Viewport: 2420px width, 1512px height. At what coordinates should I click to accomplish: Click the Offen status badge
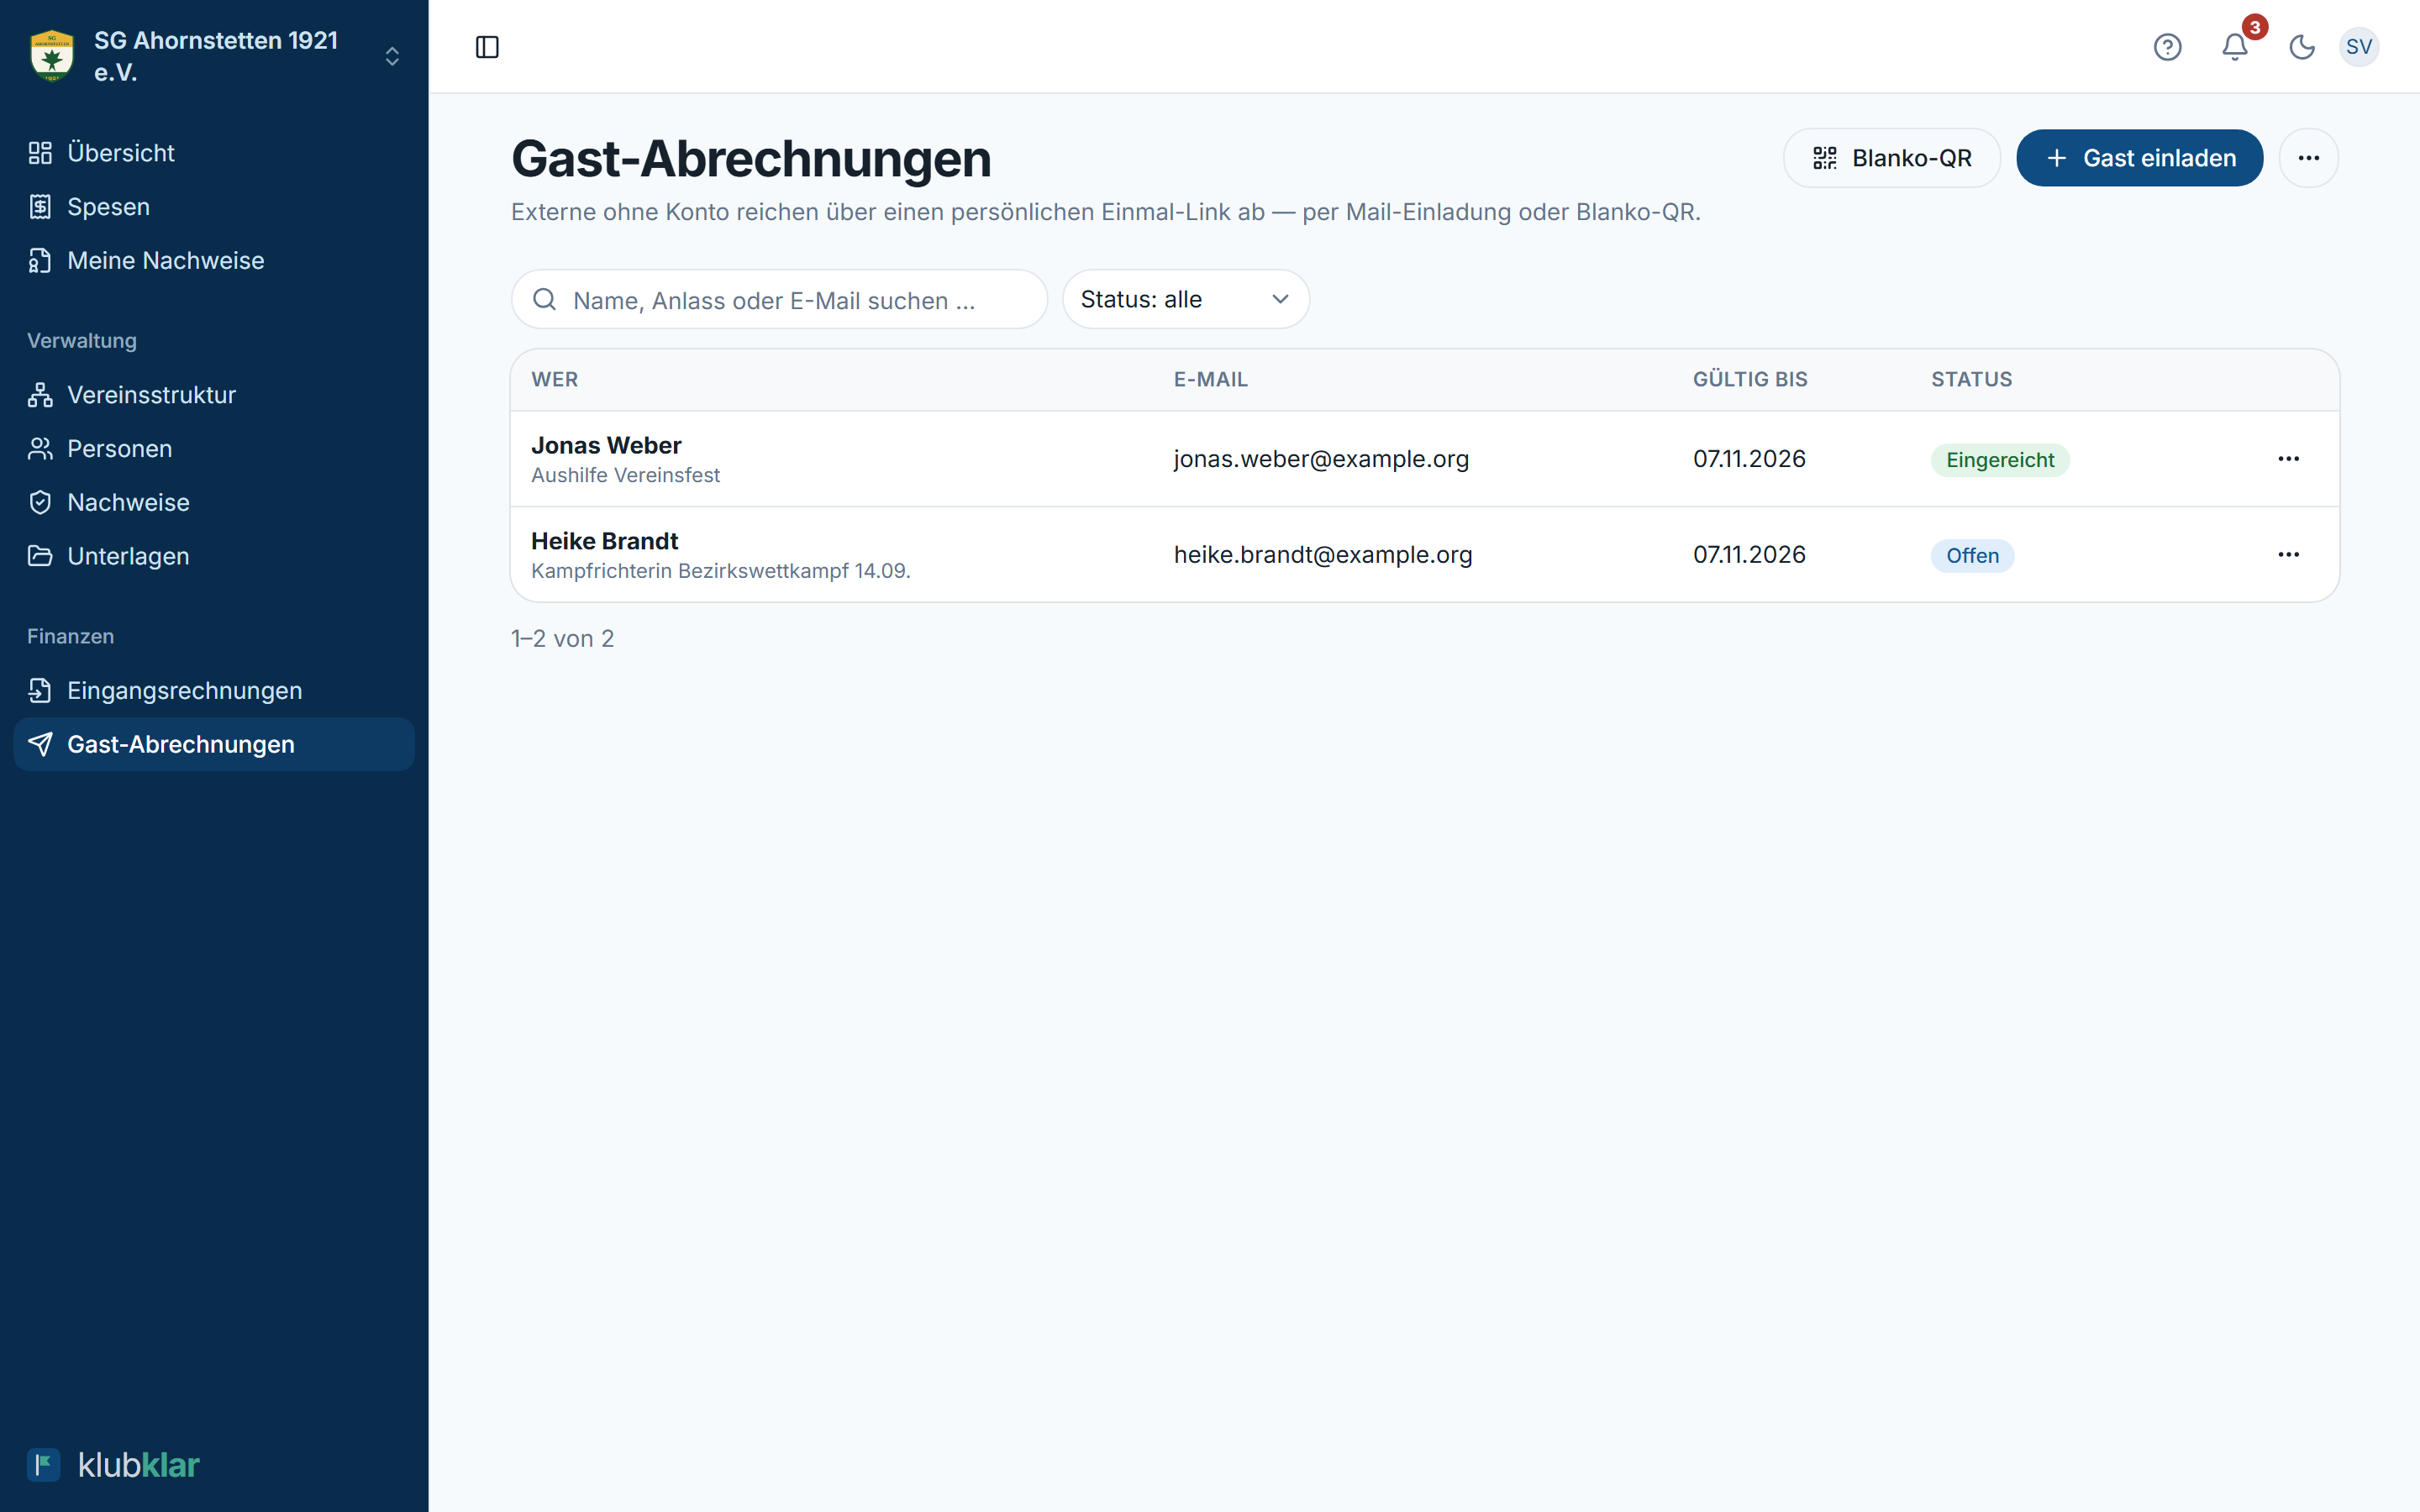1972,556
